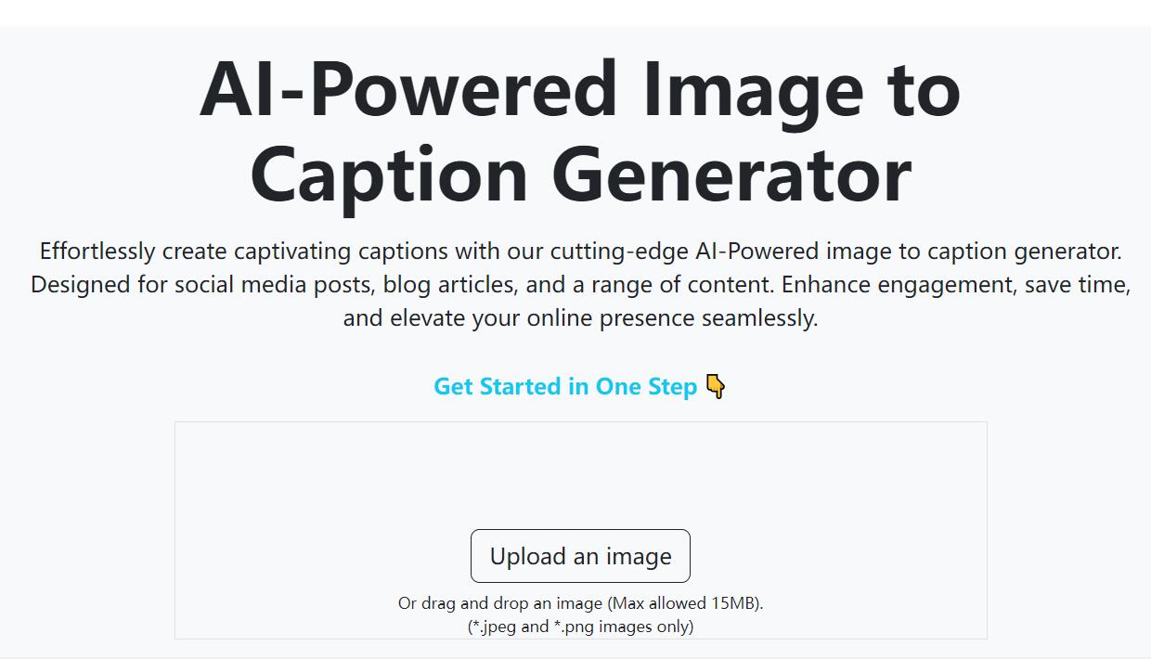Screen dimensions: 1151x659
Task: Select the Get Started in One Step heading
Action: (x=580, y=386)
